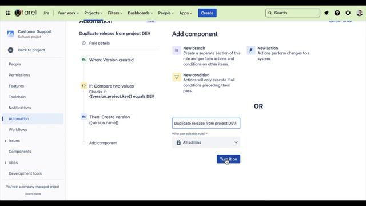Select the Compare two values condition icon
This screenshot has height=206, width=366.
83,86
